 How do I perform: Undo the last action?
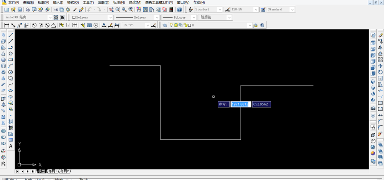89,10
